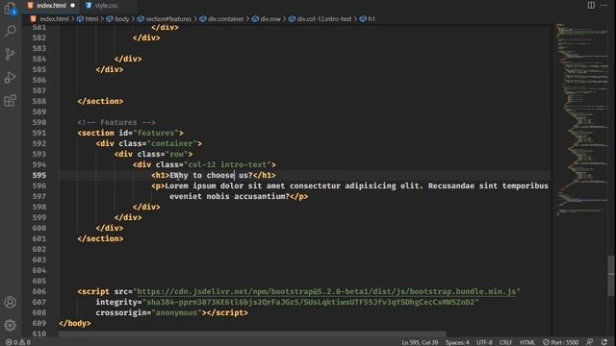Click the 'features' id value
This screenshot has height=346, width=616.
pos(156,133)
